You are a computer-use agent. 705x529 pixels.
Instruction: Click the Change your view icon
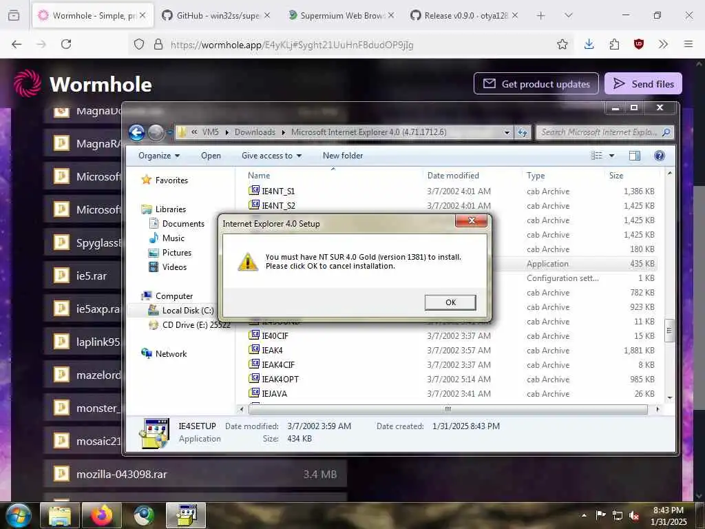[x=596, y=156]
